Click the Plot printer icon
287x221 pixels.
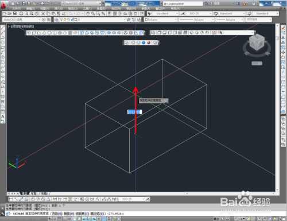(21, 14)
